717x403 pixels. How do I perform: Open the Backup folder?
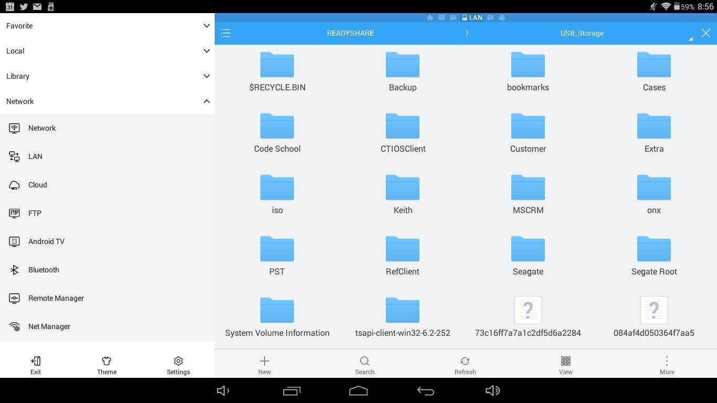[403, 72]
